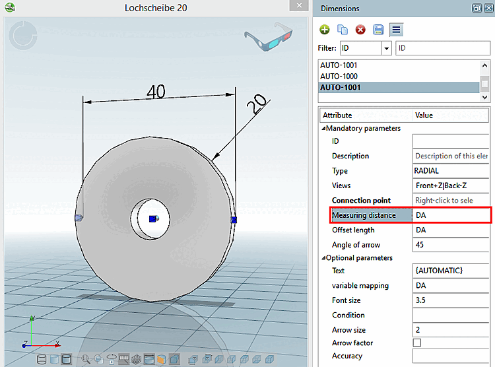Viewport: 495px width, 367px height.
Task: Add a new dimension with green plus icon
Action: (325, 30)
